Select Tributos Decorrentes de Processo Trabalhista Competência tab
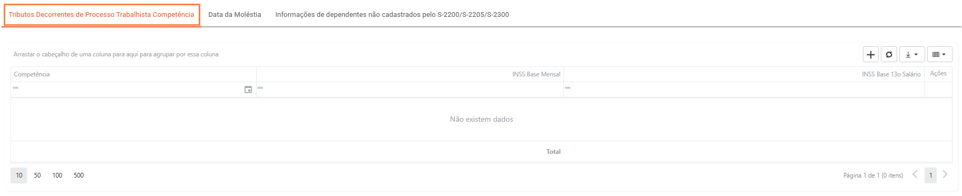The image size is (962, 196). point(102,14)
